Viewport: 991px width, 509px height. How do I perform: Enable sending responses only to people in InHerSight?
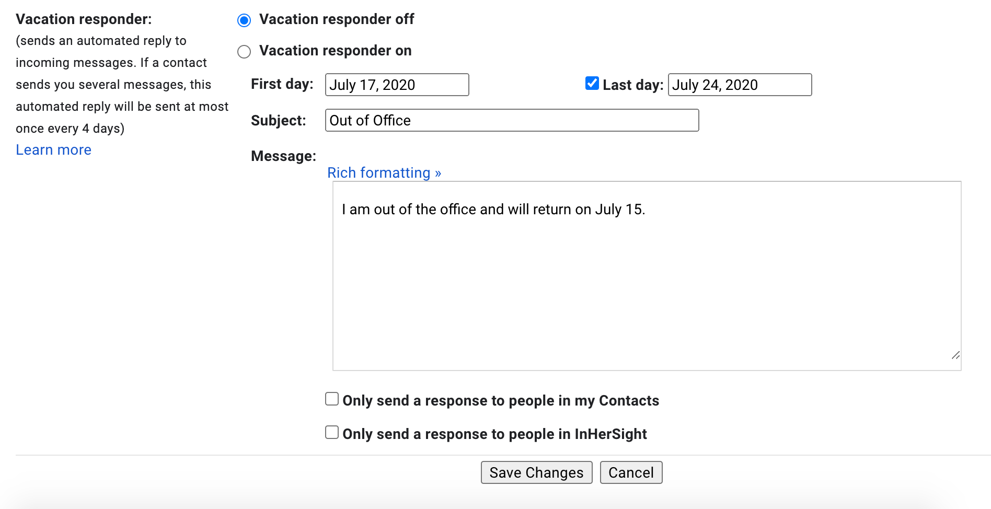point(331,432)
